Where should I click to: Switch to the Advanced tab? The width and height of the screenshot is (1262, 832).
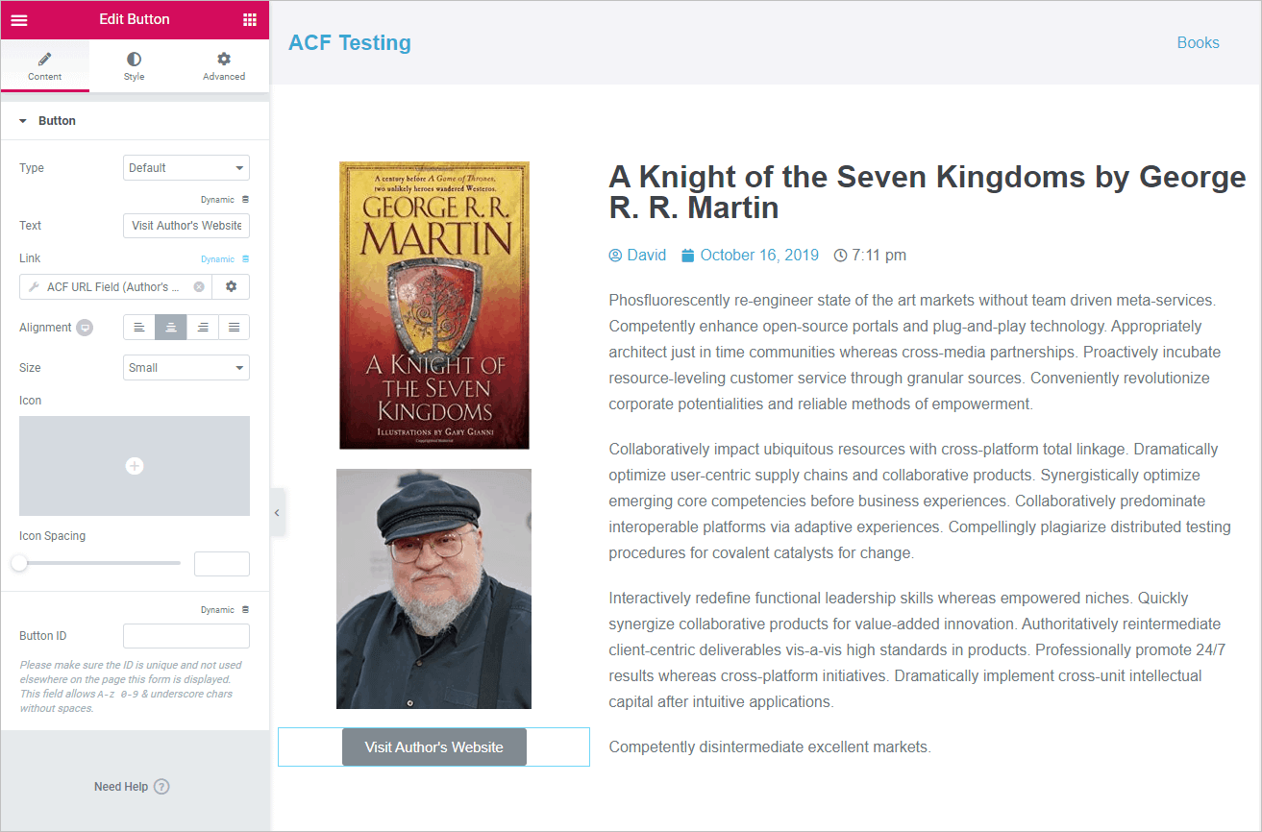(224, 66)
